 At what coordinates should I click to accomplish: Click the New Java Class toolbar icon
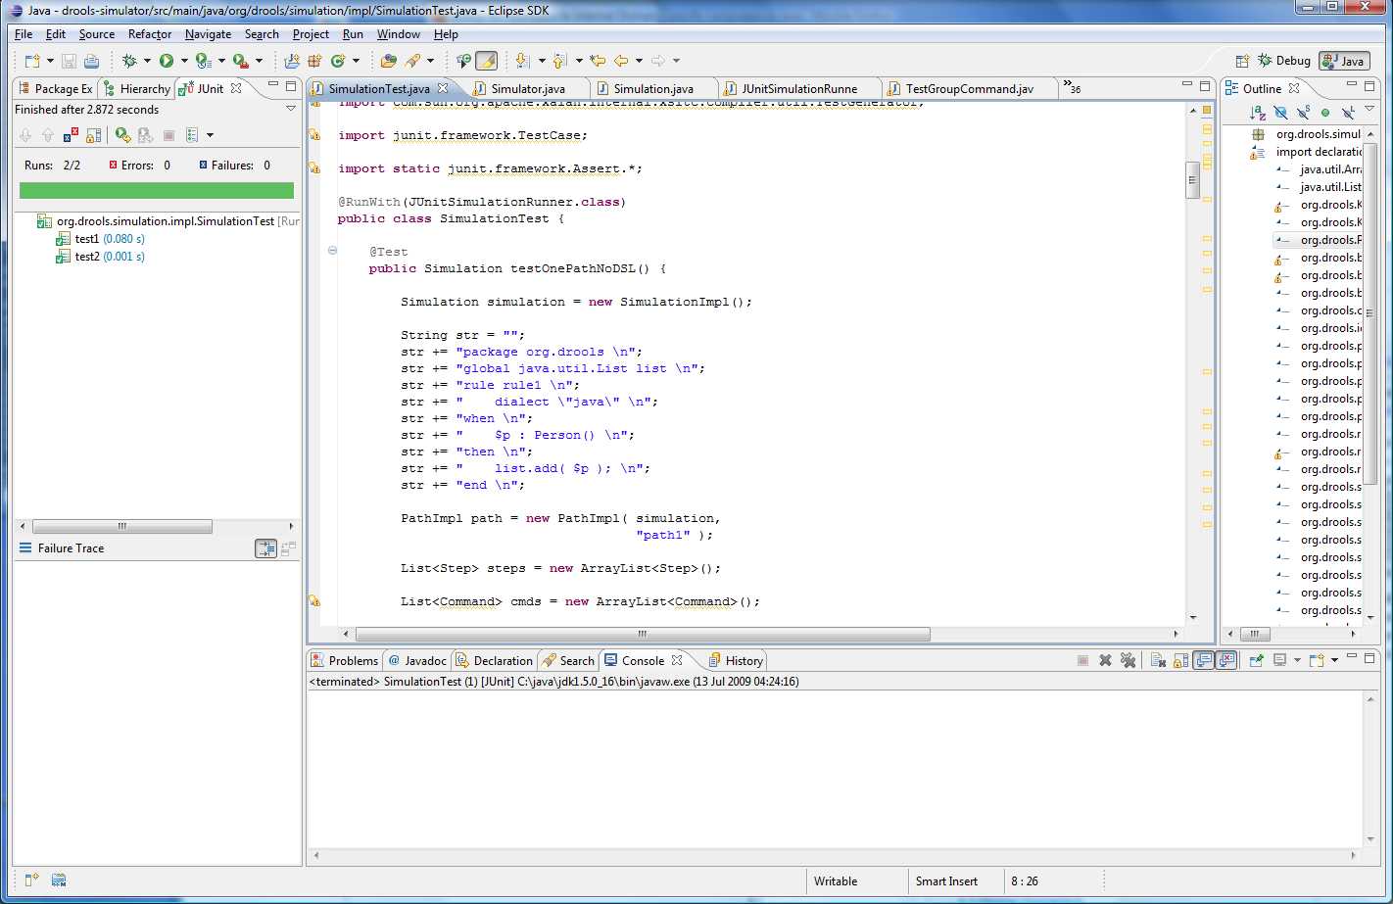(x=337, y=61)
